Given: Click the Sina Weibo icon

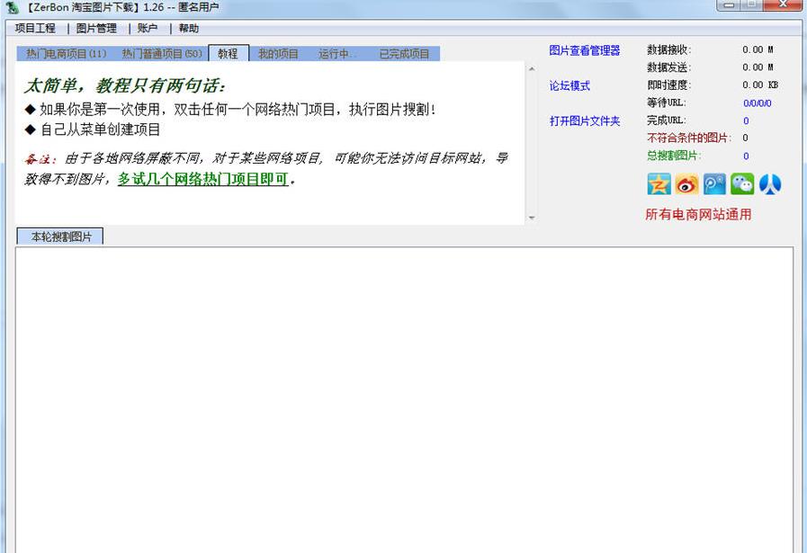Looking at the screenshot, I should (x=686, y=183).
